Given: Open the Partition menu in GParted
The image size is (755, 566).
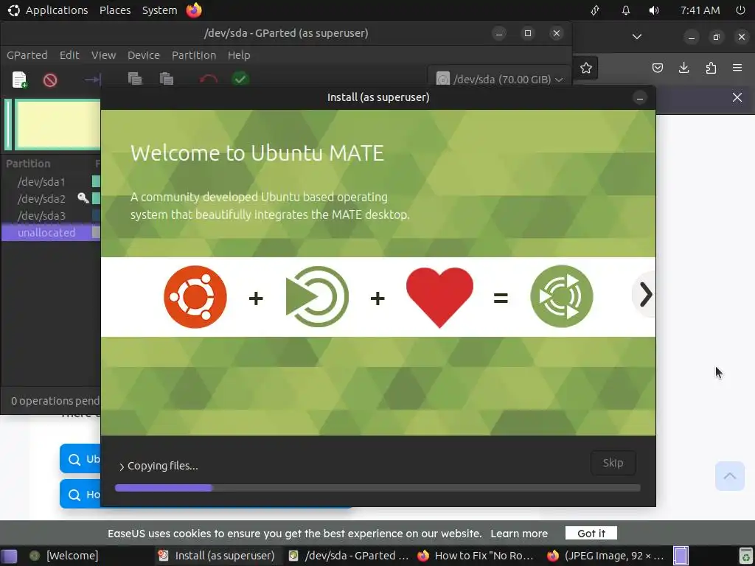Looking at the screenshot, I should pyautogui.click(x=194, y=55).
